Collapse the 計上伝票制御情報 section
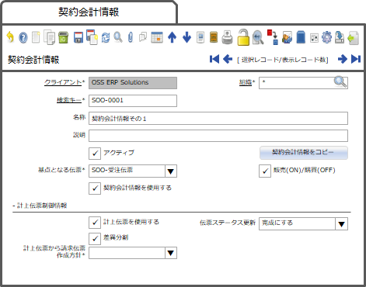 click(40, 206)
